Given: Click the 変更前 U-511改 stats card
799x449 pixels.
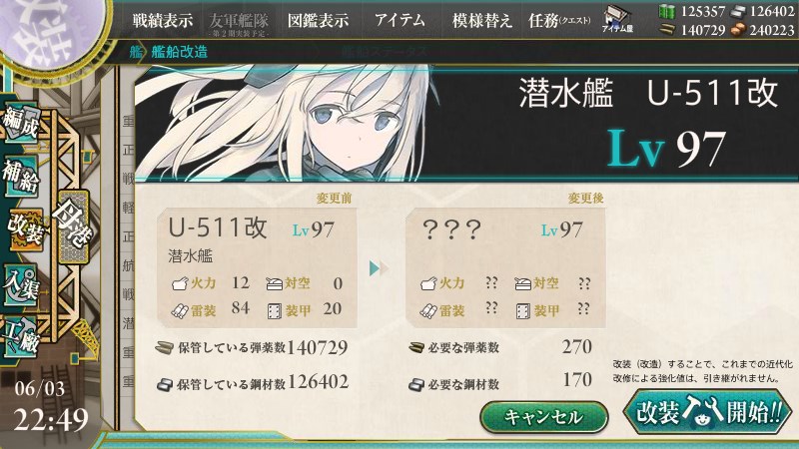Looking at the screenshot, I should 257,268.
